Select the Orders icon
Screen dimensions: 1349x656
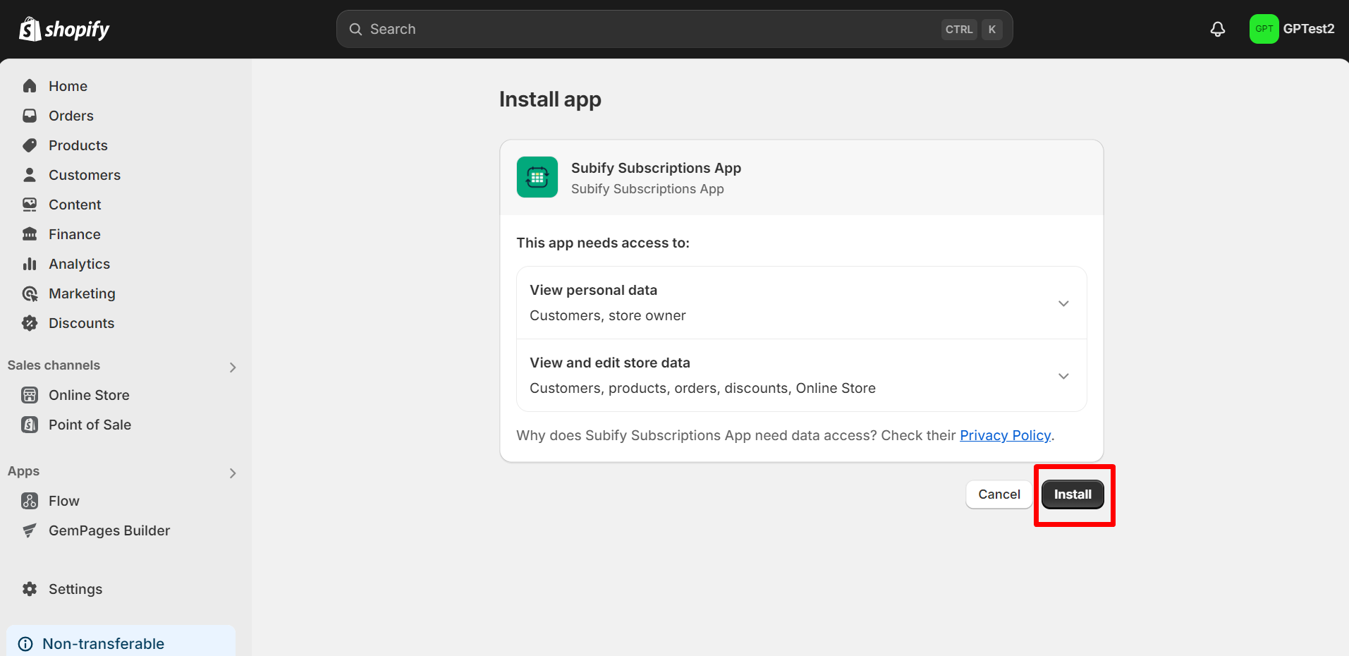pyautogui.click(x=30, y=115)
